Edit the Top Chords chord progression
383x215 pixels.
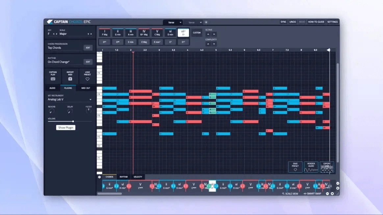coord(88,48)
